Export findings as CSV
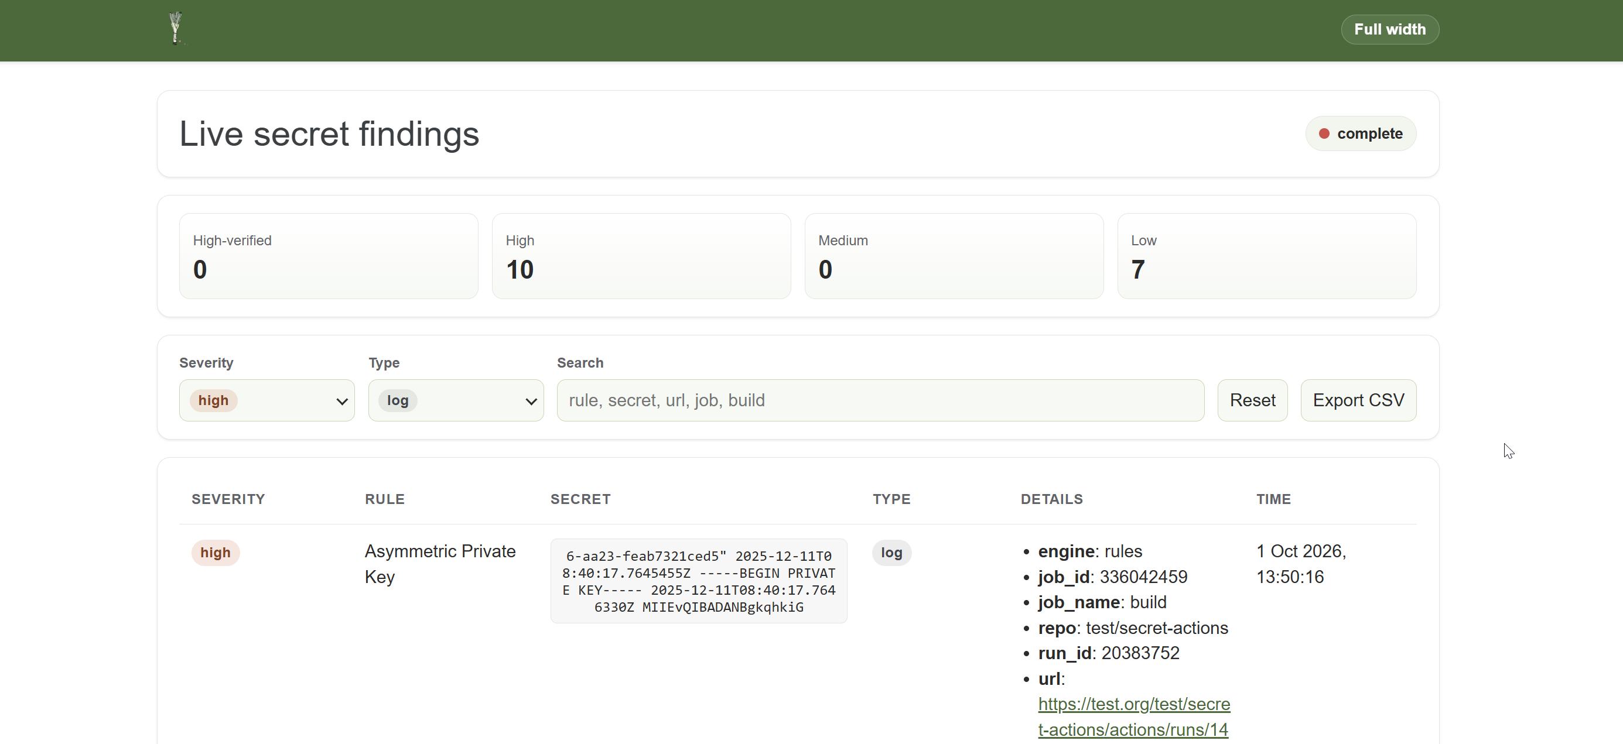Image resolution: width=1623 pixels, height=744 pixels. click(x=1358, y=400)
